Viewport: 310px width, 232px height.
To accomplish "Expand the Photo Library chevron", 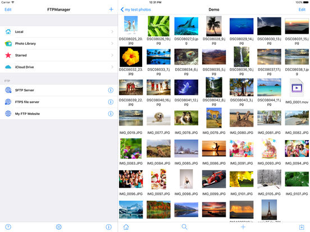I will pyautogui.click(x=112, y=43).
